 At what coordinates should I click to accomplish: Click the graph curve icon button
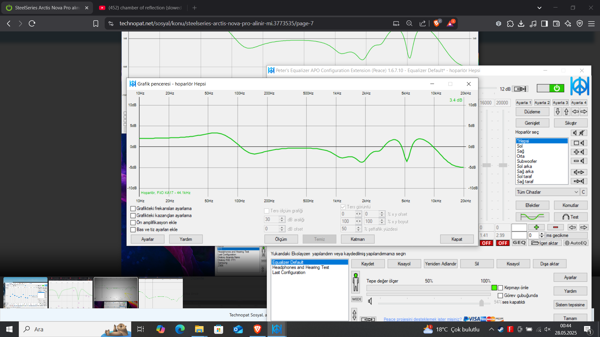point(532,217)
